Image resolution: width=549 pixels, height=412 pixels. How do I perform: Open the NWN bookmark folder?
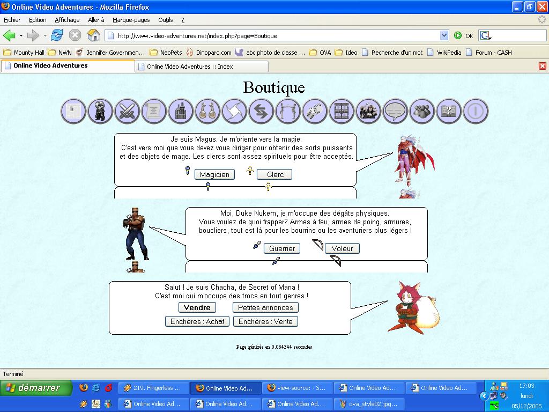[x=60, y=53]
